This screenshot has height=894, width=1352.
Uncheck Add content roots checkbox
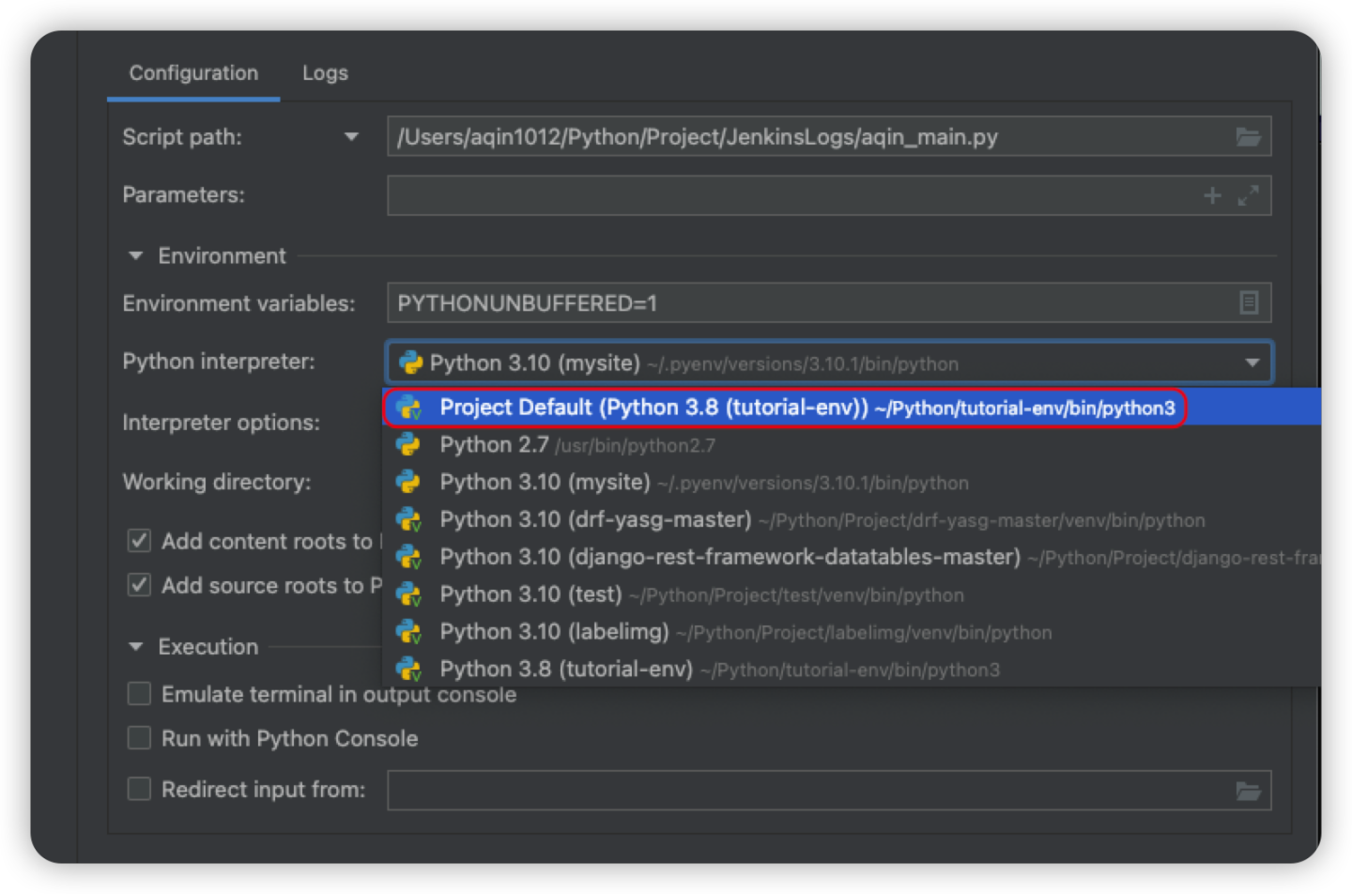pos(139,541)
